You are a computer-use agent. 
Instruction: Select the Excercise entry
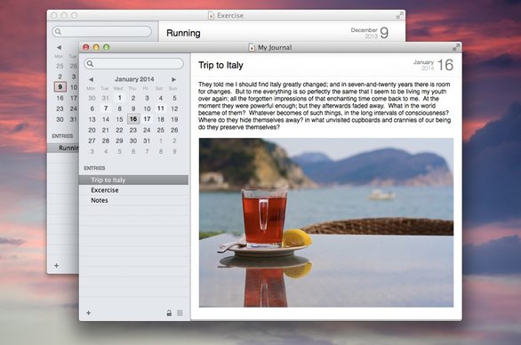point(133,190)
